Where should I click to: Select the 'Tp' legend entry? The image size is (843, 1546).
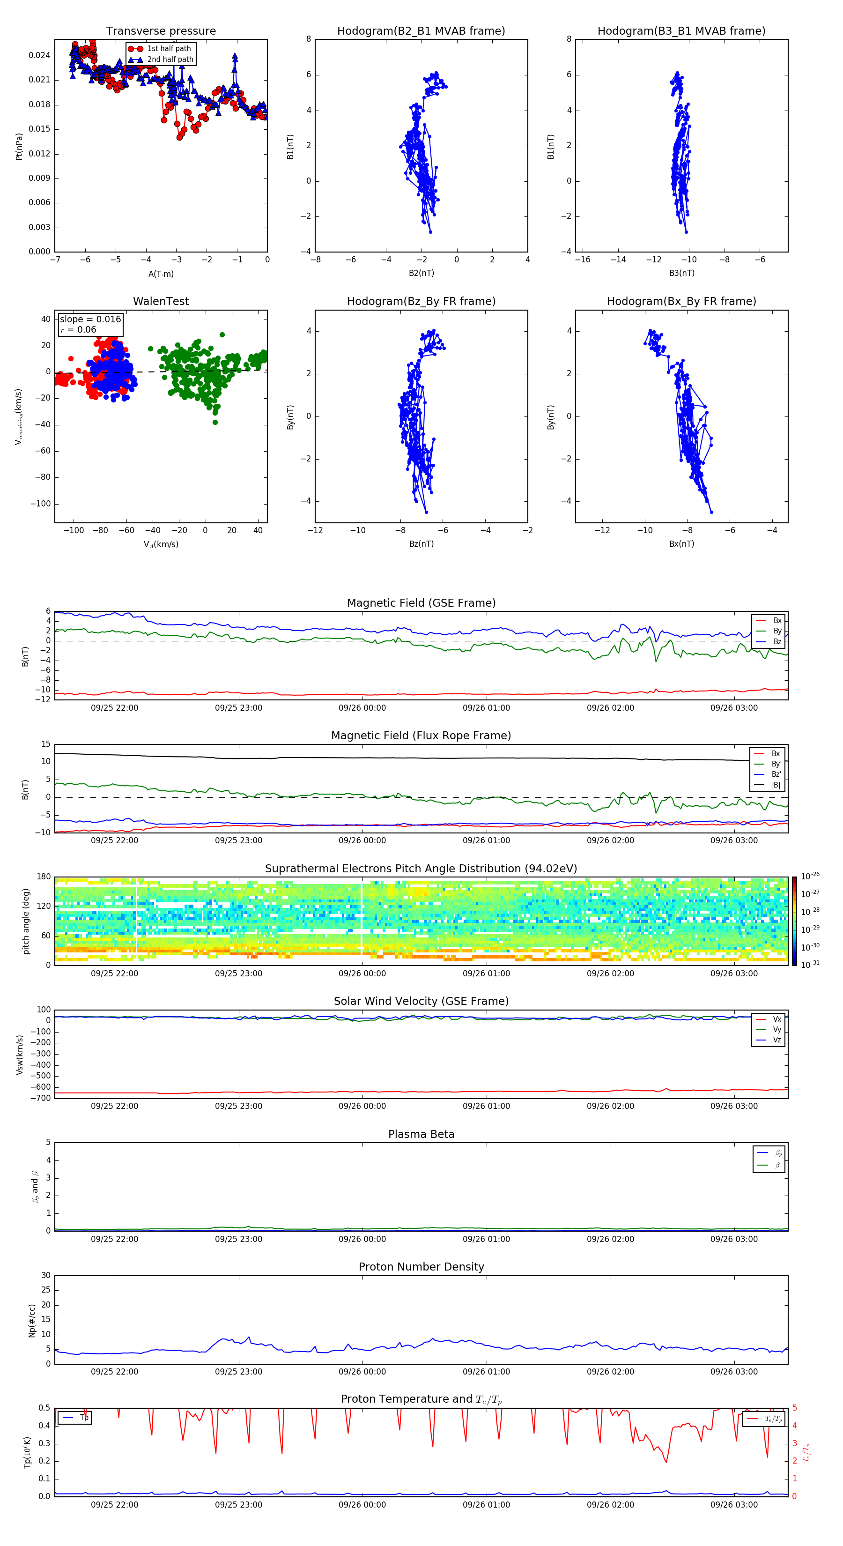[x=74, y=1418]
